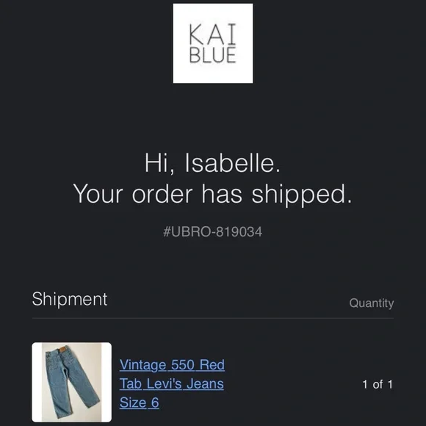Click the word KAI in the logo
The width and height of the screenshot is (426, 426).
pos(213,34)
